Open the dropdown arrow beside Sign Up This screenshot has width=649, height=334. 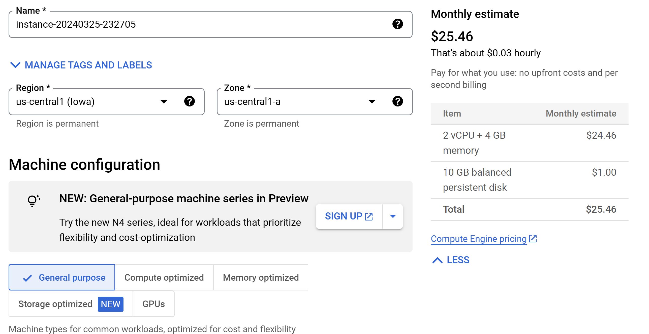coord(393,216)
